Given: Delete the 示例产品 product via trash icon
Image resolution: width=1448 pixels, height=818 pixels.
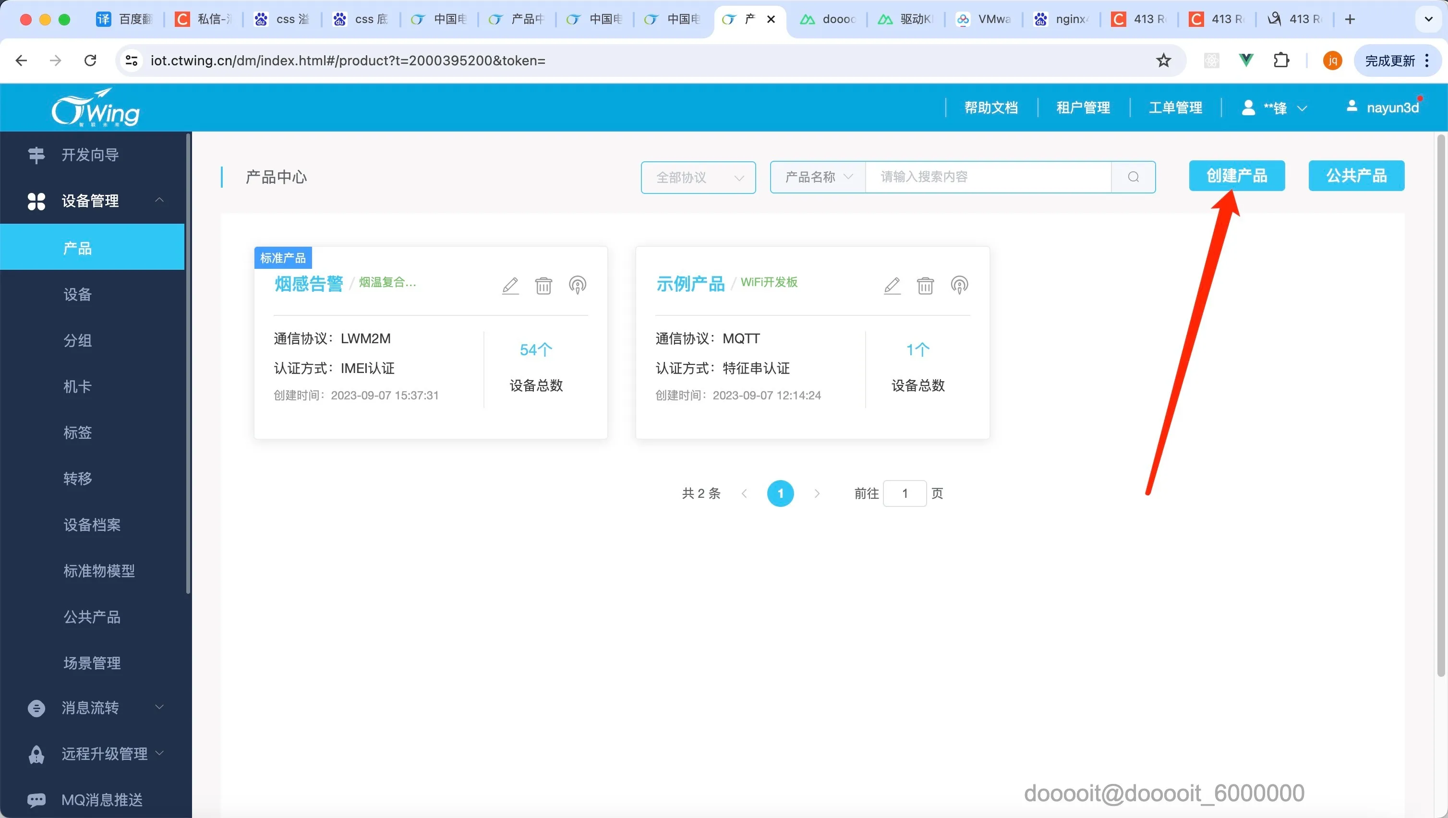Looking at the screenshot, I should 925,286.
